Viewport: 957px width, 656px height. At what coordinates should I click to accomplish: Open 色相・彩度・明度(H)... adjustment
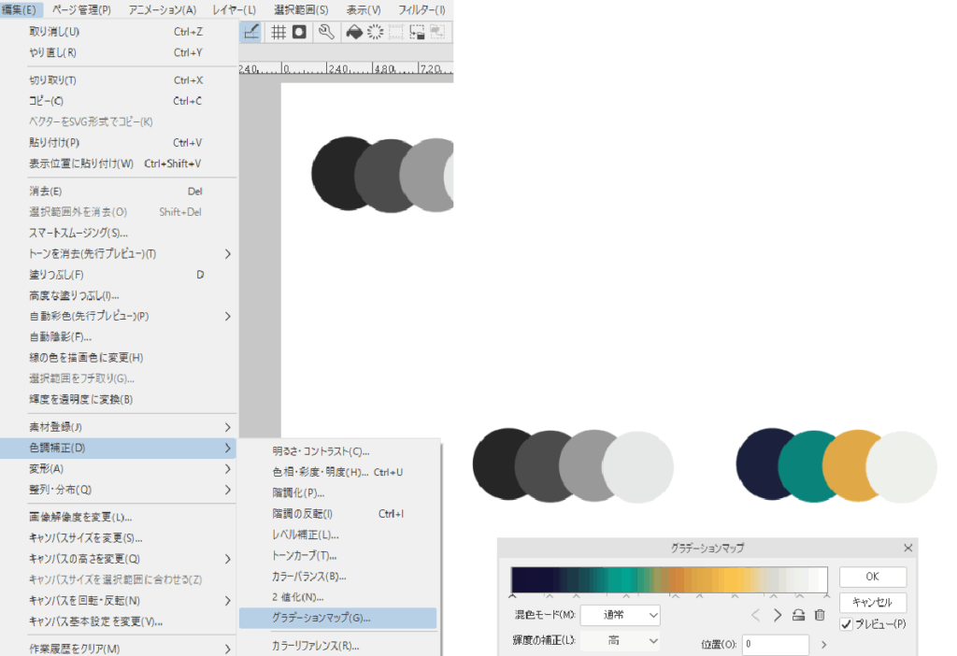(x=338, y=472)
